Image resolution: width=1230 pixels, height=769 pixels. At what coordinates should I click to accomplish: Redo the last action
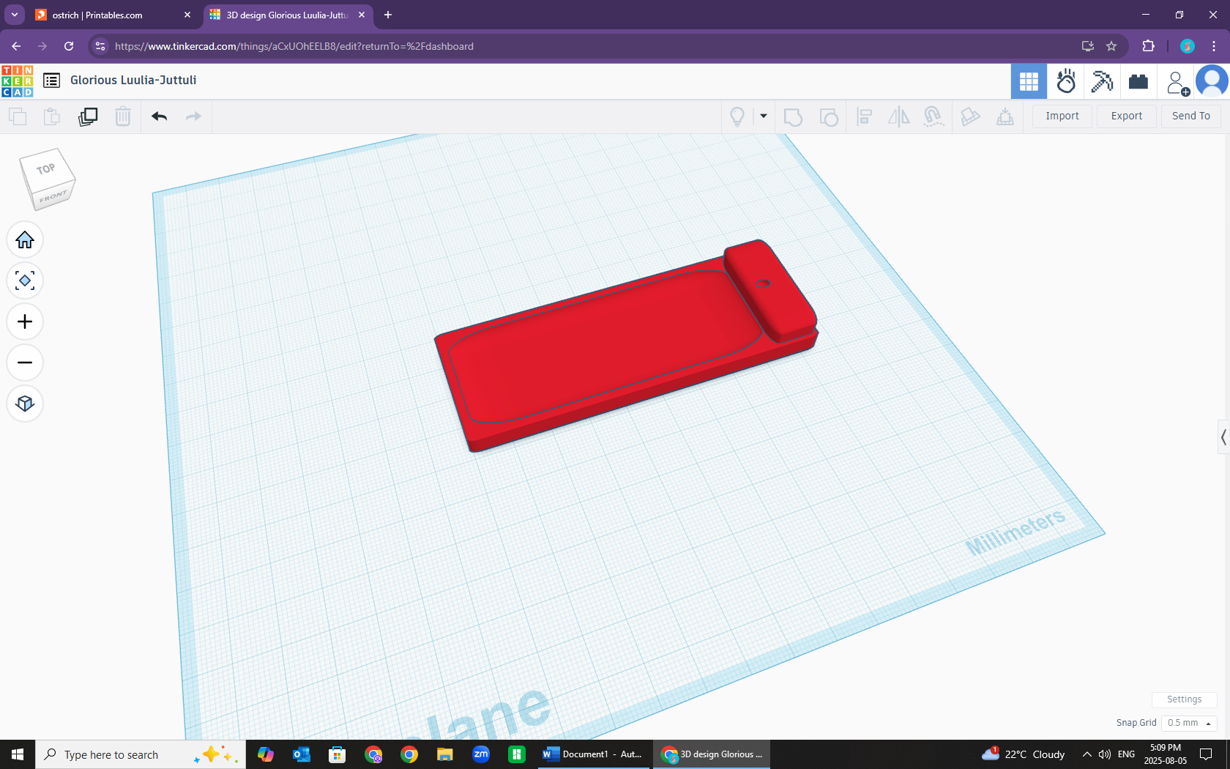click(193, 116)
